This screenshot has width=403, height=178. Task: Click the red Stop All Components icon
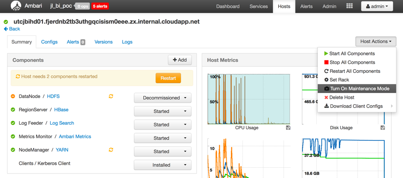[326, 62]
